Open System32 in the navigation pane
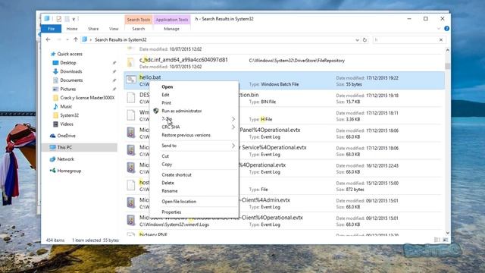This screenshot has height=273, width=485. (69, 115)
